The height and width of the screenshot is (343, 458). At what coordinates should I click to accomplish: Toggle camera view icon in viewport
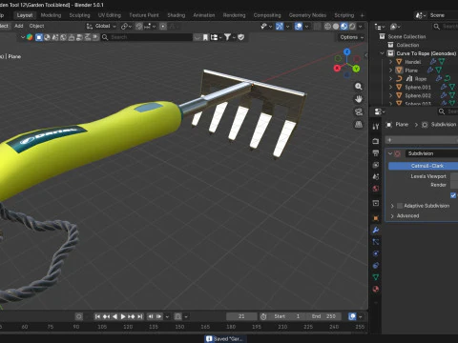tap(359, 111)
